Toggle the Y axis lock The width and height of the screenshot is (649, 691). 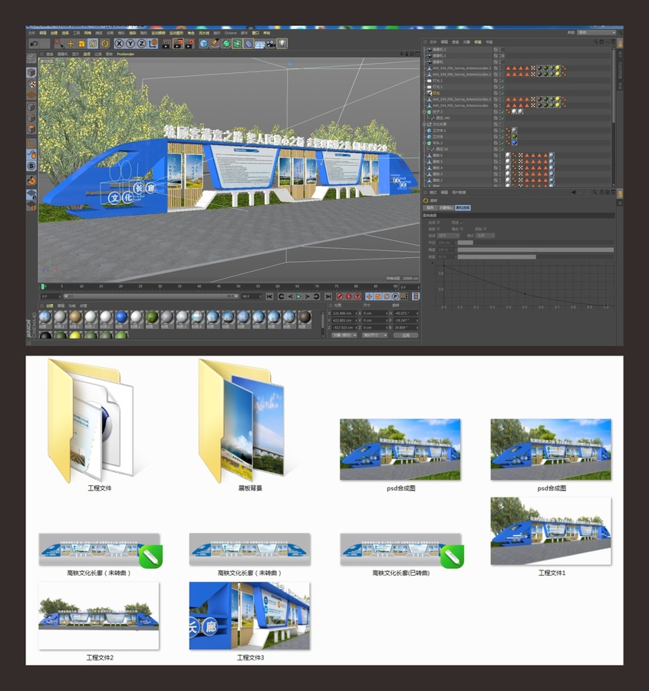(x=130, y=43)
